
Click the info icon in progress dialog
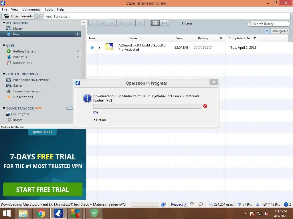point(87,98)
